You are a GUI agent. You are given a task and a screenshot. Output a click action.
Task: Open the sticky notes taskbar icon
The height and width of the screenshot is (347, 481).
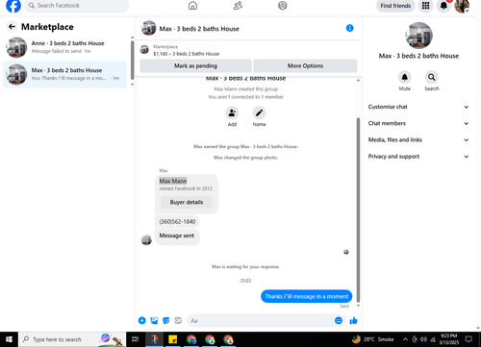click(x=173, y=339)
